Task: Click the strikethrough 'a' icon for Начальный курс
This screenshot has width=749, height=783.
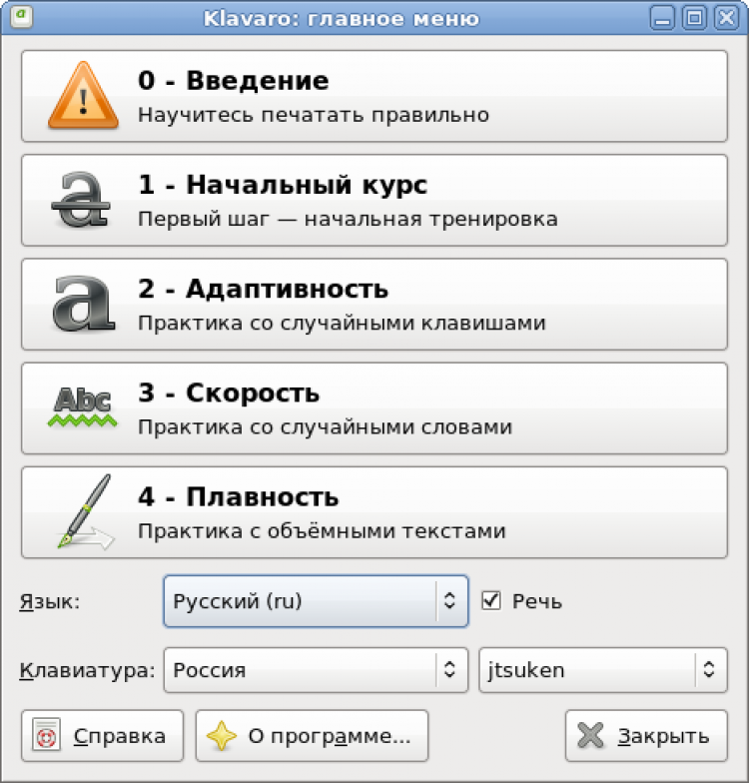Action: pos(80,200)
